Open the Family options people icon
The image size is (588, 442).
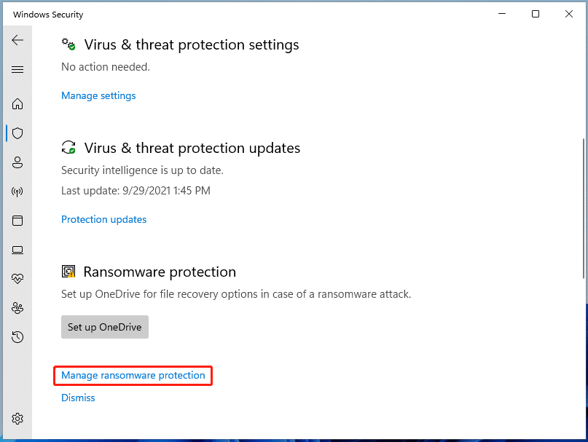coord(17,308)
